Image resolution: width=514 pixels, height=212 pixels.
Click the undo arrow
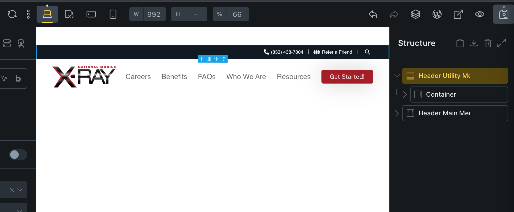(x=373, y=14)
